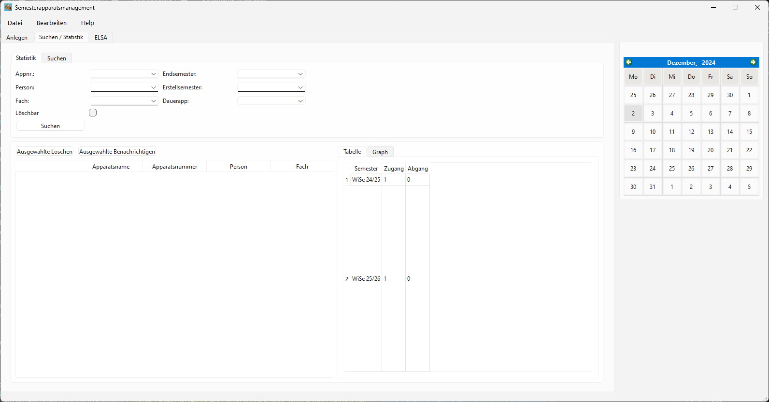
Task: Click Ausgewählte Benachrichtigen button
Action: (x=117, y=152)
